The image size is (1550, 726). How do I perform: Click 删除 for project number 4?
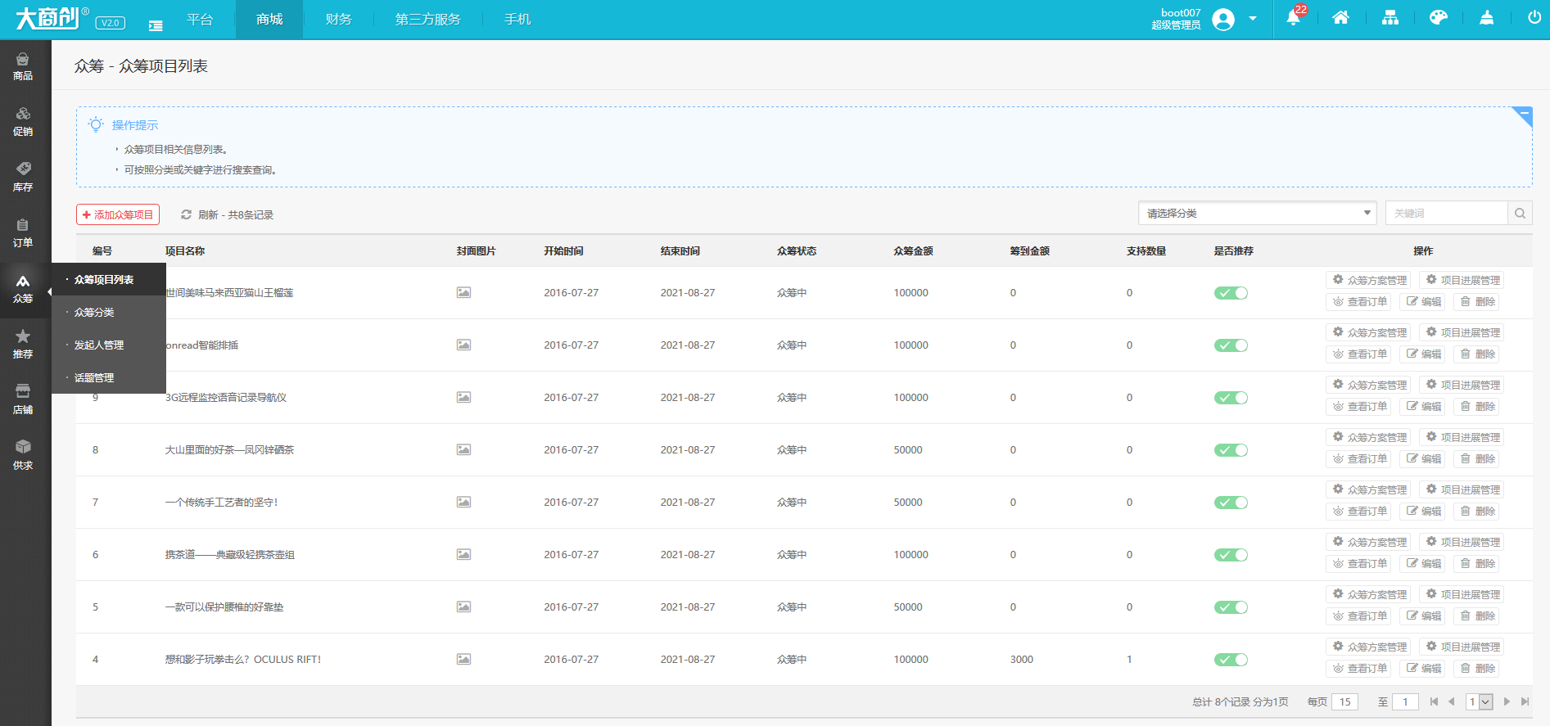click(x=1477, y=669)
